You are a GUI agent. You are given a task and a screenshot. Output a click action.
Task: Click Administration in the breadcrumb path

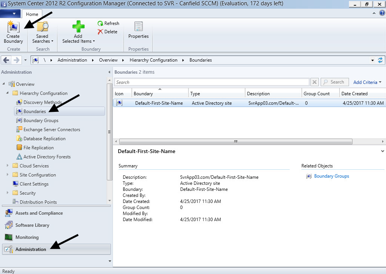72,60
